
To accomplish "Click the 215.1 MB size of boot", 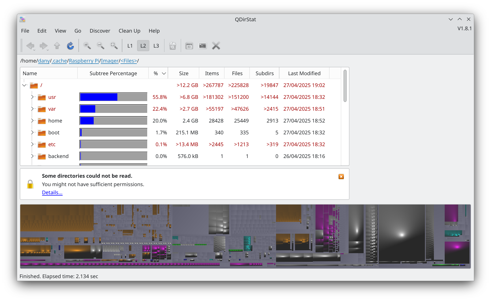I will 187,132.
